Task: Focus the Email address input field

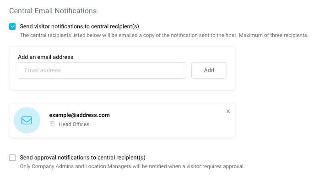Action: (102, 70)
